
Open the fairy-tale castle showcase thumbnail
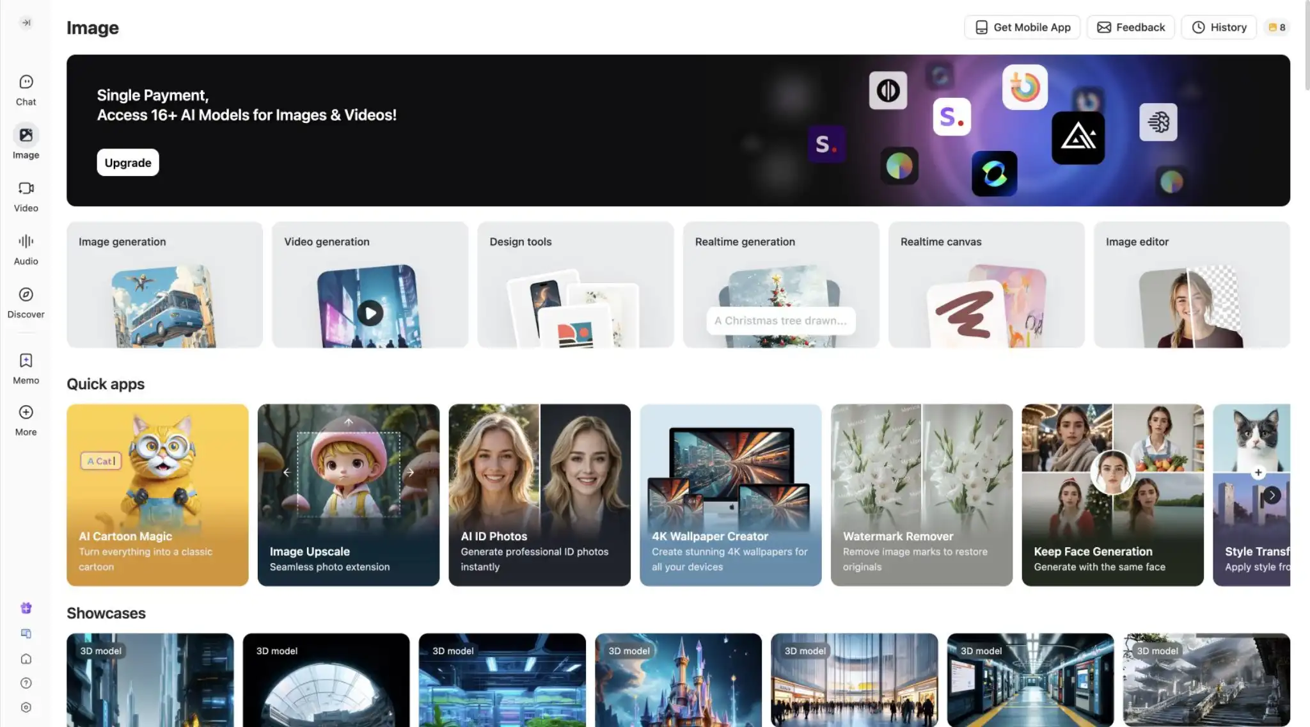(678, 680)
